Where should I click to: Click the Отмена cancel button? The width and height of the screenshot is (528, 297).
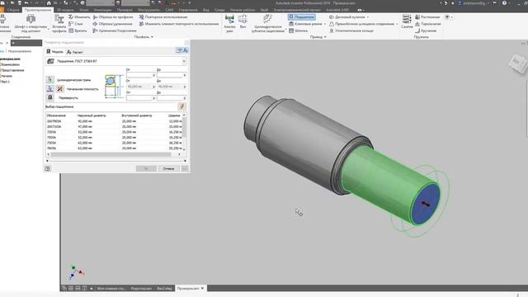pyautogui.click(x=168, y=168)
